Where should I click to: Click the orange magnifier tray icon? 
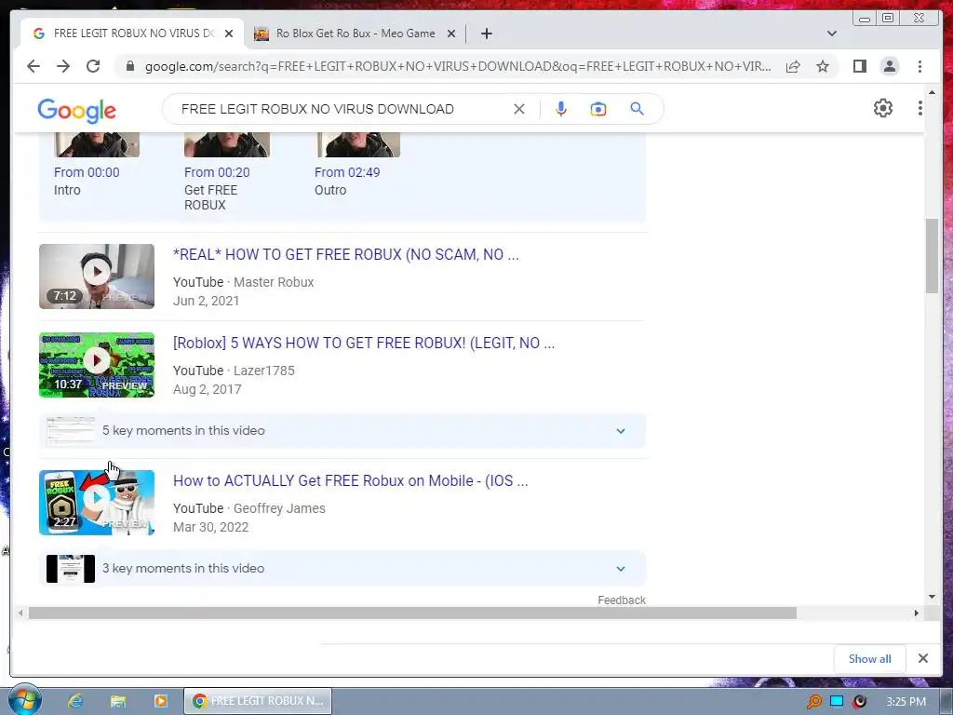click(x=813, y=702)
